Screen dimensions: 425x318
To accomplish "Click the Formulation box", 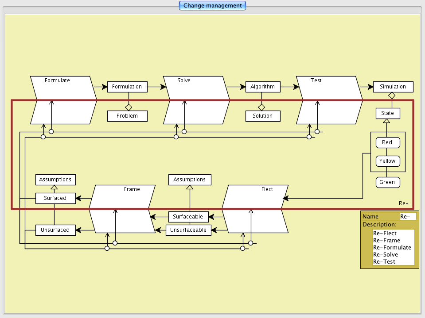I will (x=127, y=87).
